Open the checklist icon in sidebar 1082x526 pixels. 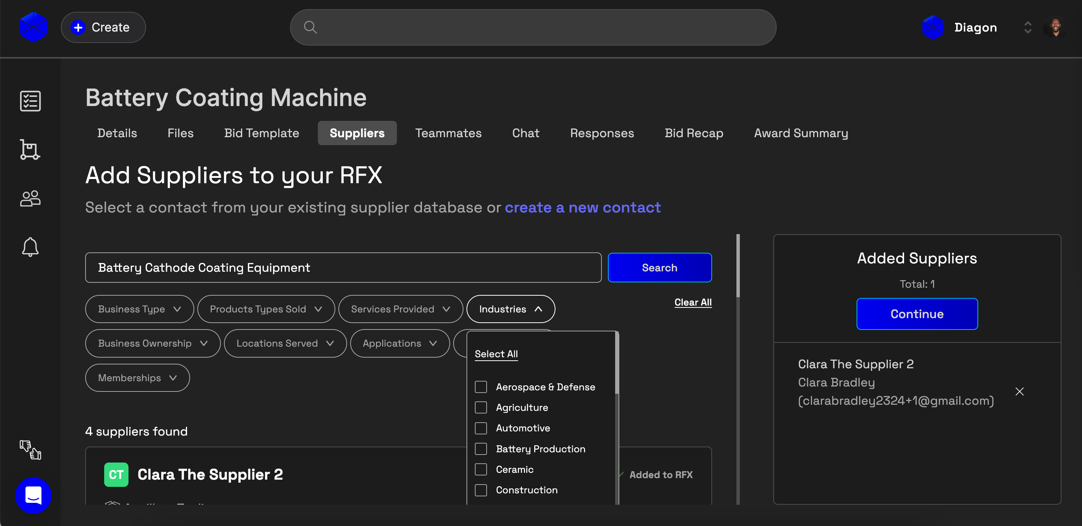30,101
